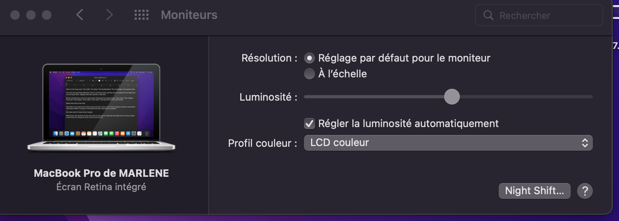
Task: Show all preferences via grid icon
Action: (x=141, y=15)
